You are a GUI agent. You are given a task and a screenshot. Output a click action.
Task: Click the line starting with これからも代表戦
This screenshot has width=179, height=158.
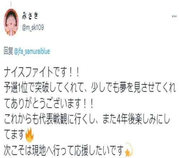coord(87,119)
